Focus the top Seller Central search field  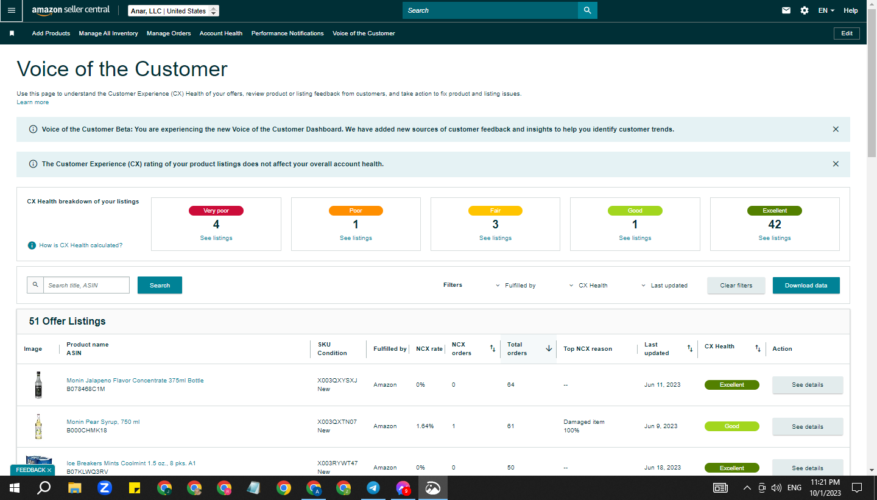(490, 10)
